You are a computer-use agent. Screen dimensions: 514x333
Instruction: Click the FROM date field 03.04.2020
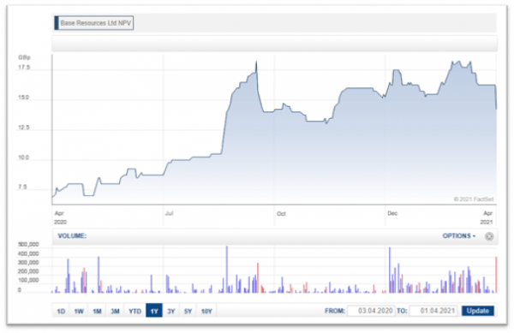(371, 311)
